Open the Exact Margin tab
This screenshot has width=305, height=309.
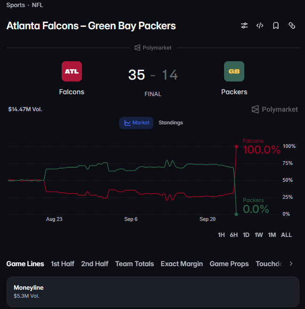182,264
